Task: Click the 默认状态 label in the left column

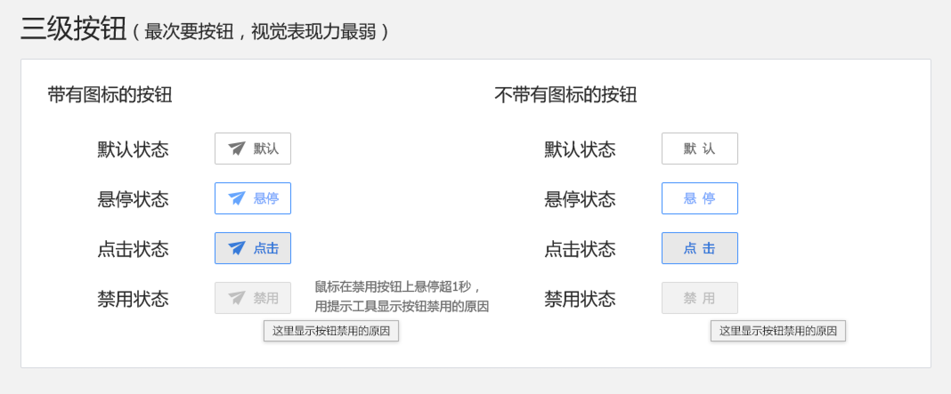Action: 133,149
